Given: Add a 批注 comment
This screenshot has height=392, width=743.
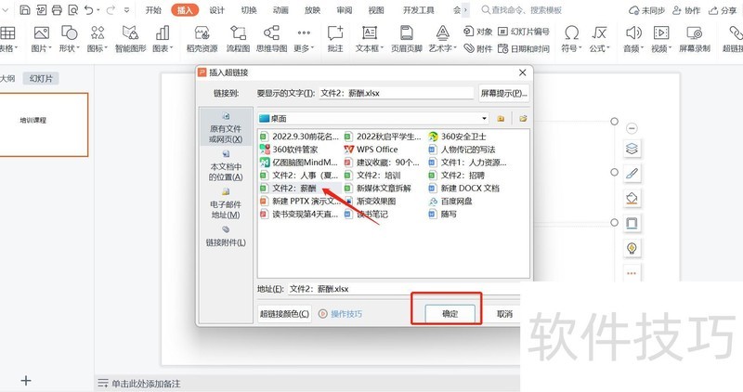Looking at the screenshot, I should [x=335, y=39].
